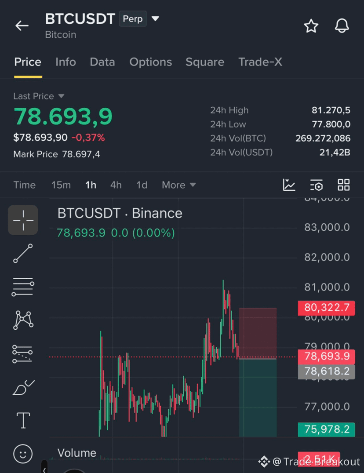The image size is (364, 473).
Task: Switch chart to the 4h interval
Action: click(x=116, y=185)
